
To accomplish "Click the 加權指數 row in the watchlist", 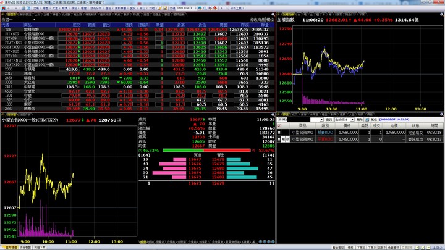I will tap(138, 30).
